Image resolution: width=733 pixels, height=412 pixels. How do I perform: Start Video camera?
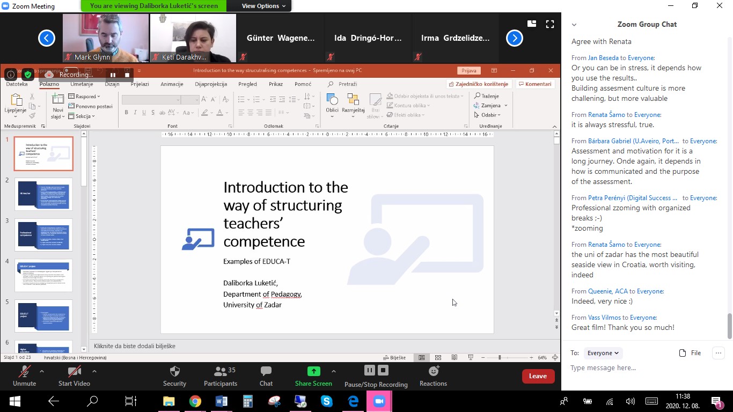(x=74, y=376)
